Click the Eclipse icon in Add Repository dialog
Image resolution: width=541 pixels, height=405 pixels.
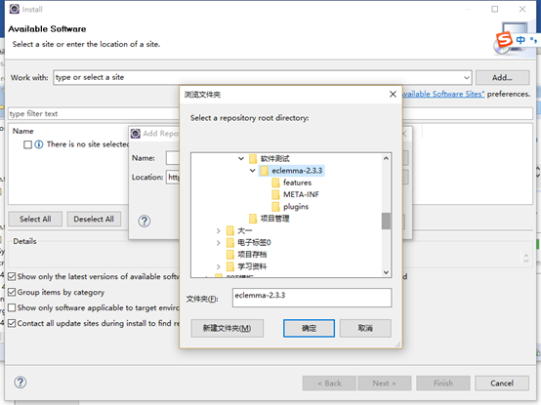(136, 134)
